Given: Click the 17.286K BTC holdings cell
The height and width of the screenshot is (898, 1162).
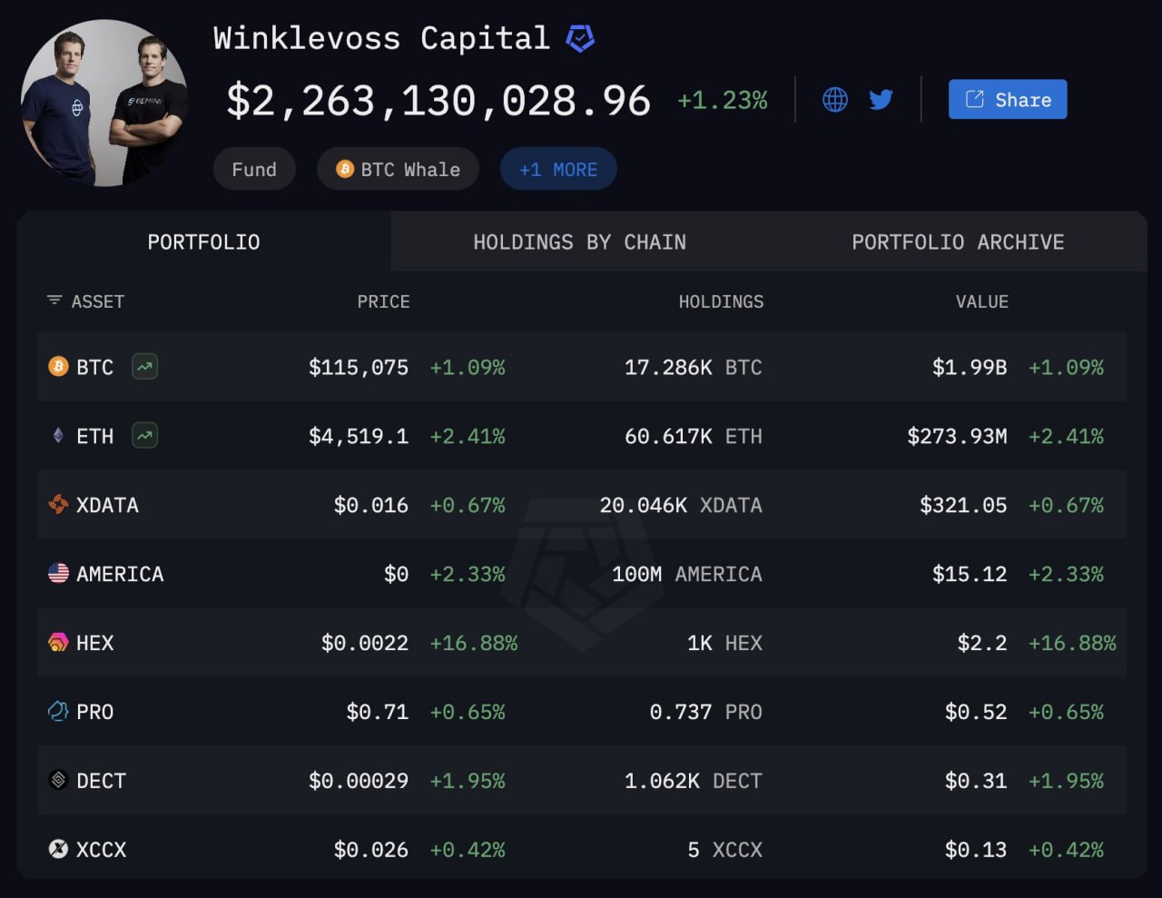Looking at the screenshot, I should (x=693, y=367).
